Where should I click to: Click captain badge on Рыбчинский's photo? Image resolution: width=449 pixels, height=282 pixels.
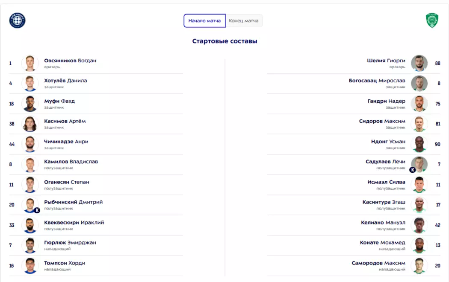pos(37,210)
